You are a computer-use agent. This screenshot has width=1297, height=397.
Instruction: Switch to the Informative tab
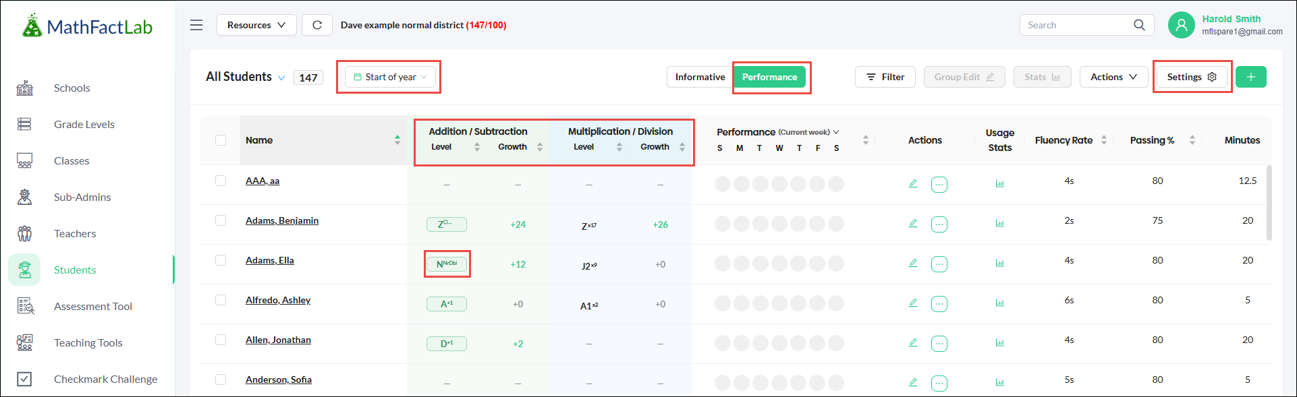(700, 77)
